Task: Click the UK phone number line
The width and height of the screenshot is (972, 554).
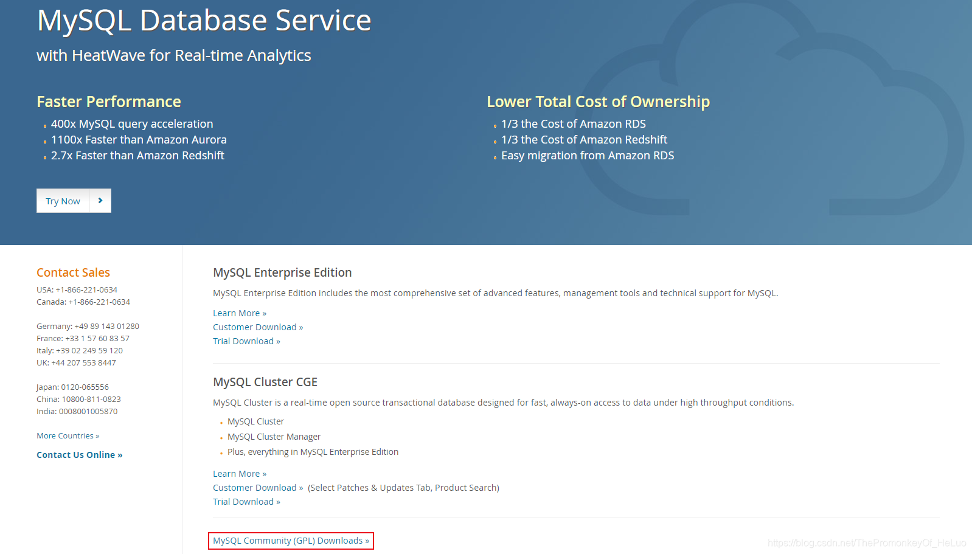Action: (76, 363)
